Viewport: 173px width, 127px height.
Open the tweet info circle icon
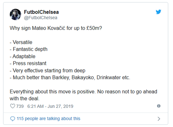159,106
